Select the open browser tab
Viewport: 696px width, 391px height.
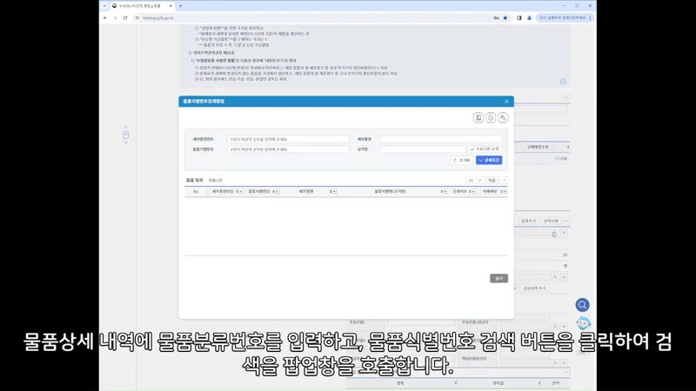(x=143, y=6)
